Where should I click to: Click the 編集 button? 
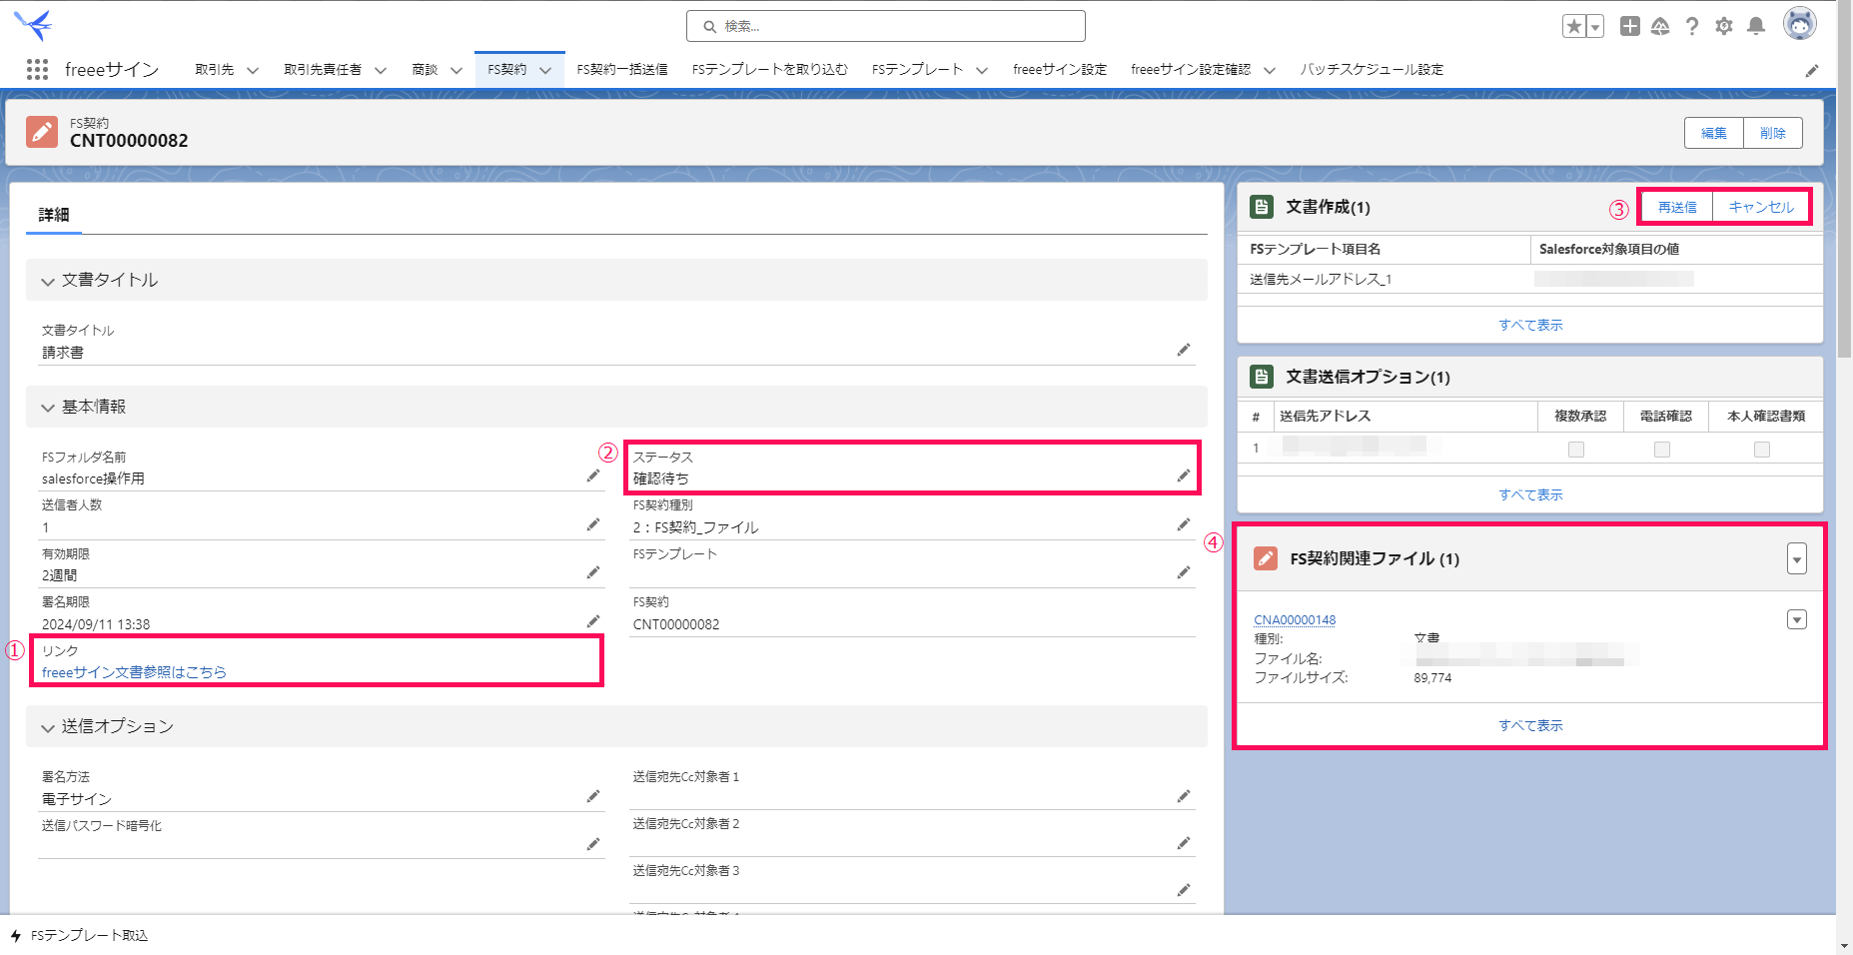click(x=1714, y=133)
